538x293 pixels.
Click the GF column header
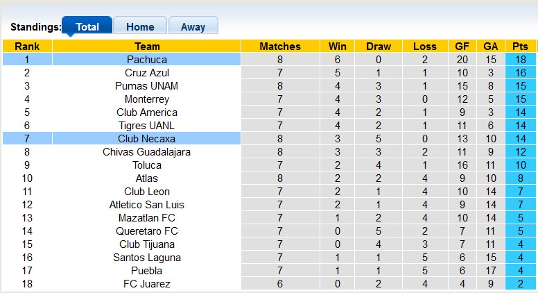[462, 47]
